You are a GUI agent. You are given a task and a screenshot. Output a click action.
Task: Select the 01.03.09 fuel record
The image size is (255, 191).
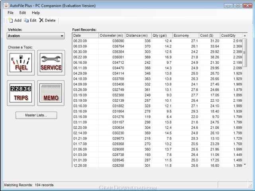[157, 155]
